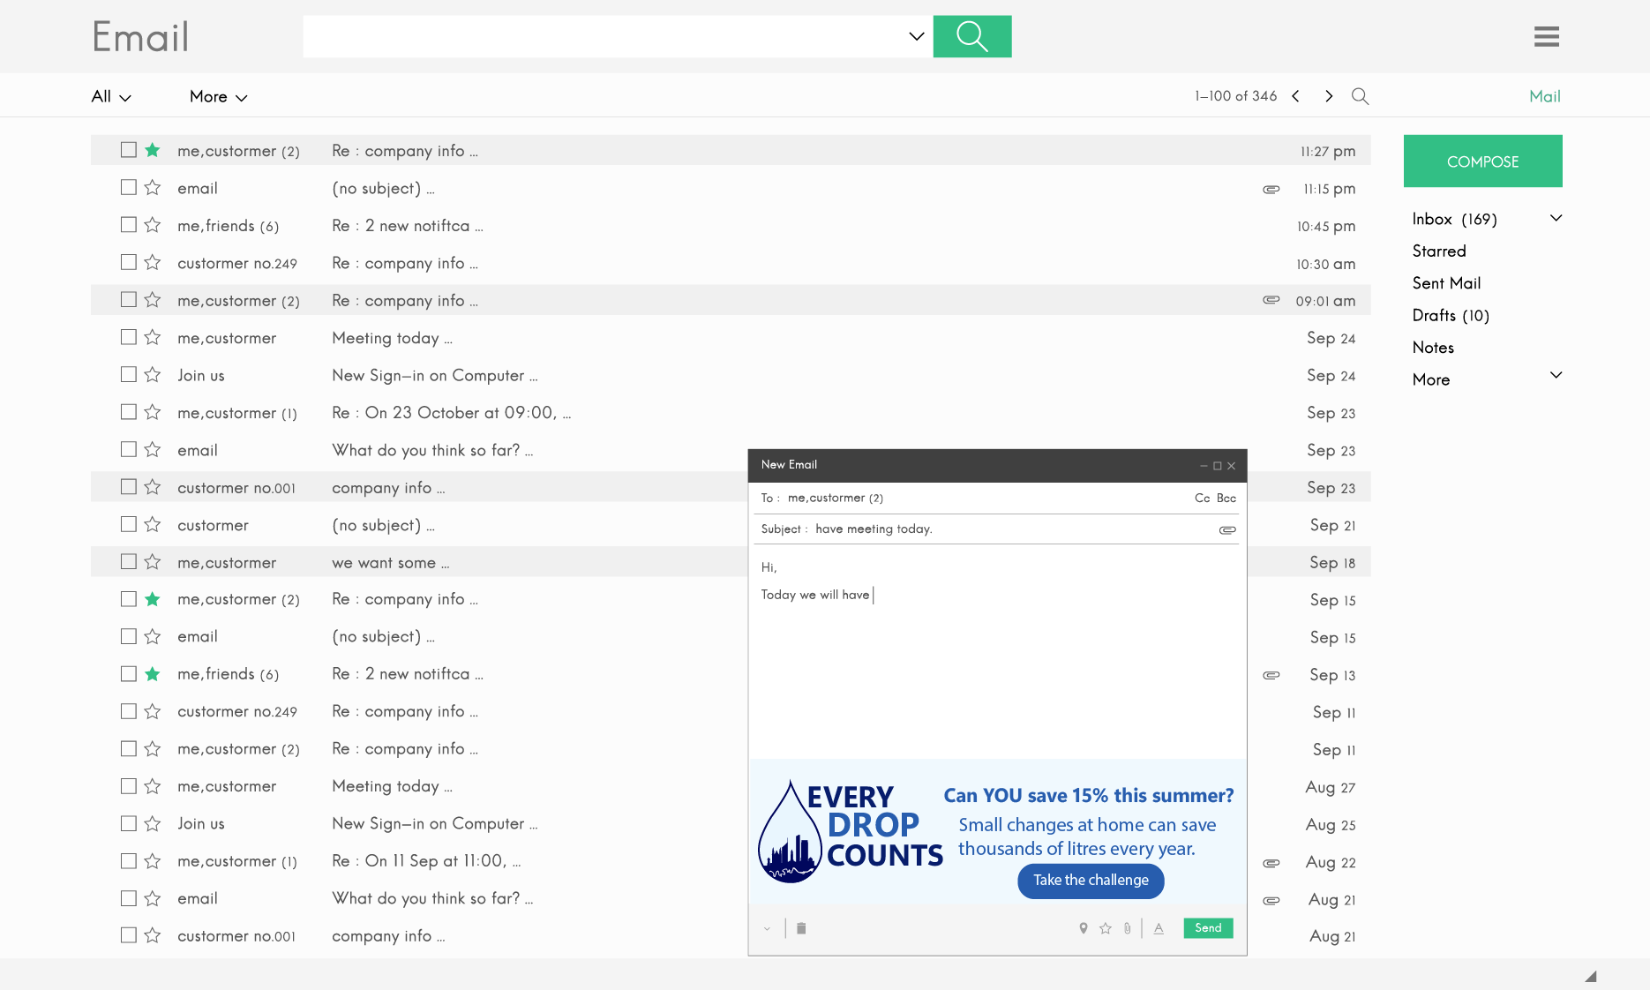Expand the Inbox (169) chevron

[x=1556, y=218]
